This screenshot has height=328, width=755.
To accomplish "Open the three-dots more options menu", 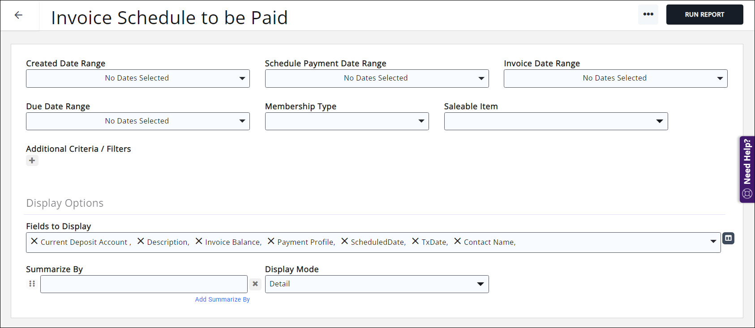I will tap(648, 14).
